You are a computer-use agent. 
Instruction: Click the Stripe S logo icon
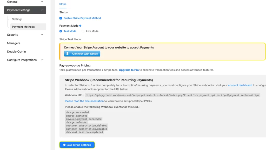(x=68, y=54)
